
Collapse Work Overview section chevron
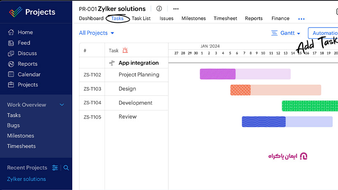(62, 105)
